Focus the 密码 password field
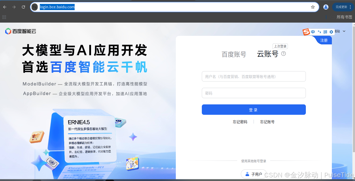The image size is (355, 181). pos(254,93)
